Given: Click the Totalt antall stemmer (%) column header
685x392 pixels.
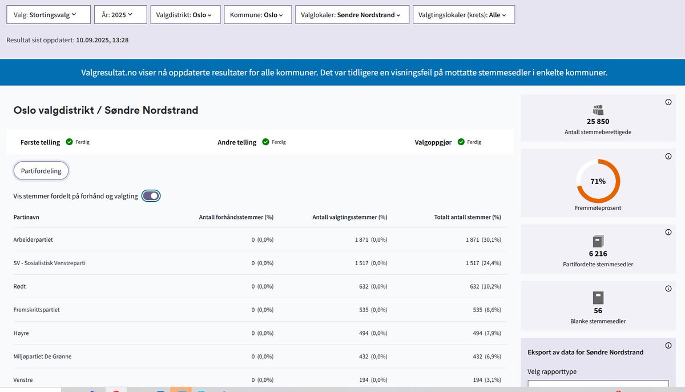Looking at the screenshot, I should click(x=468, y=217).
